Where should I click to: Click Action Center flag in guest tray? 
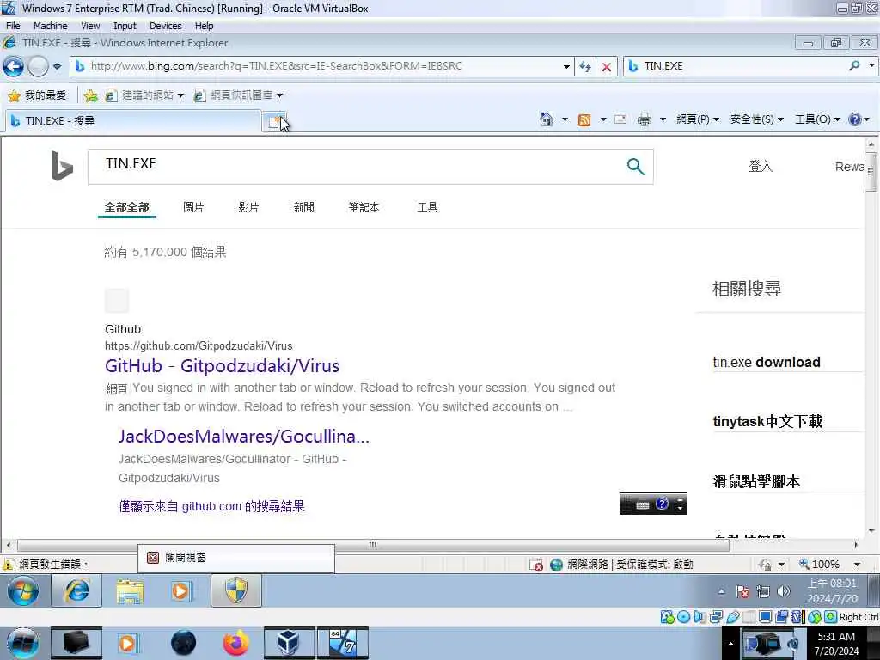point(742,591)
